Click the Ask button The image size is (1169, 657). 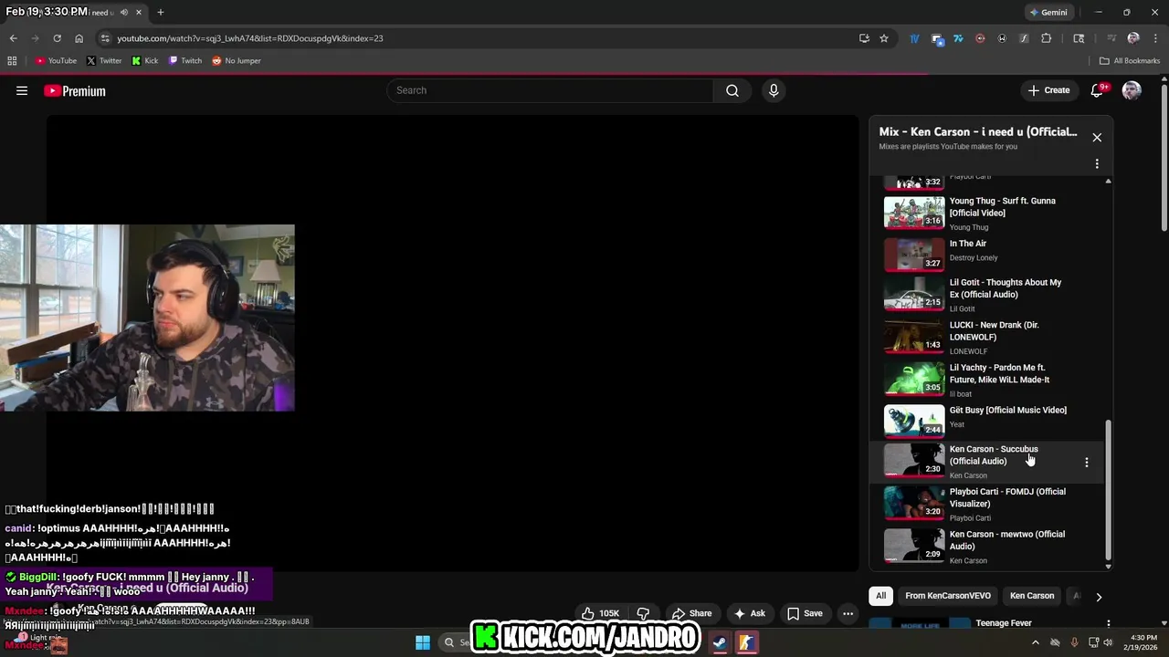point(750,613)
